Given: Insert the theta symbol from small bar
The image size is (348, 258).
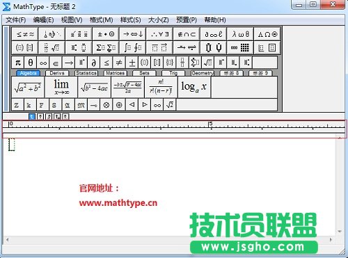Looking at the screenshot, I should [x=31, y=63].
